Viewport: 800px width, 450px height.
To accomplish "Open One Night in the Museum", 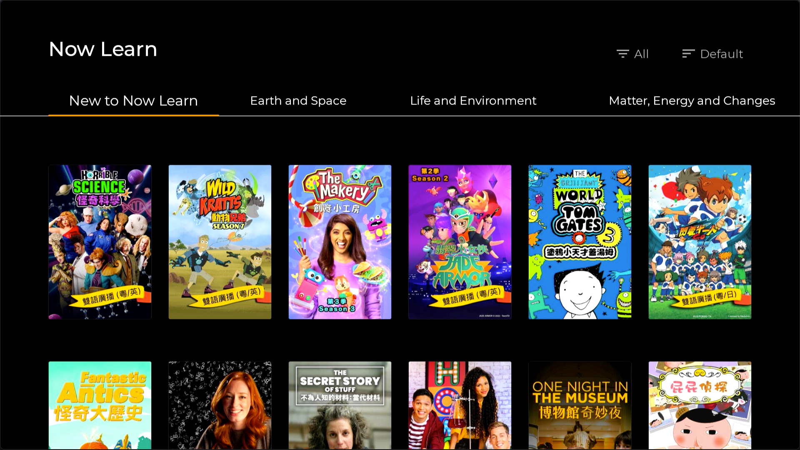I will [580, 405].
